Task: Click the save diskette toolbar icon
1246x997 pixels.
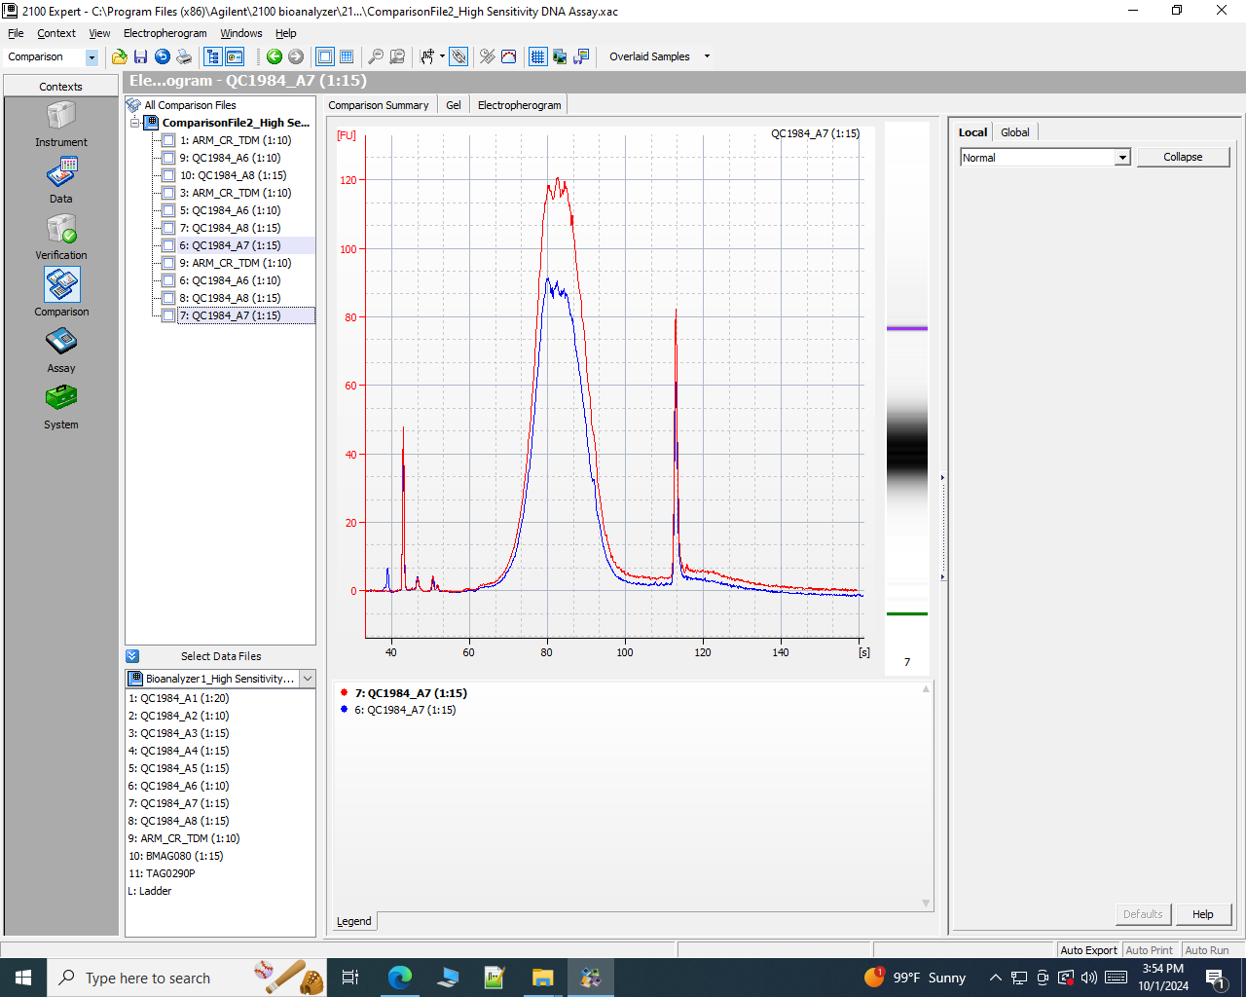Action: [141, 56]
